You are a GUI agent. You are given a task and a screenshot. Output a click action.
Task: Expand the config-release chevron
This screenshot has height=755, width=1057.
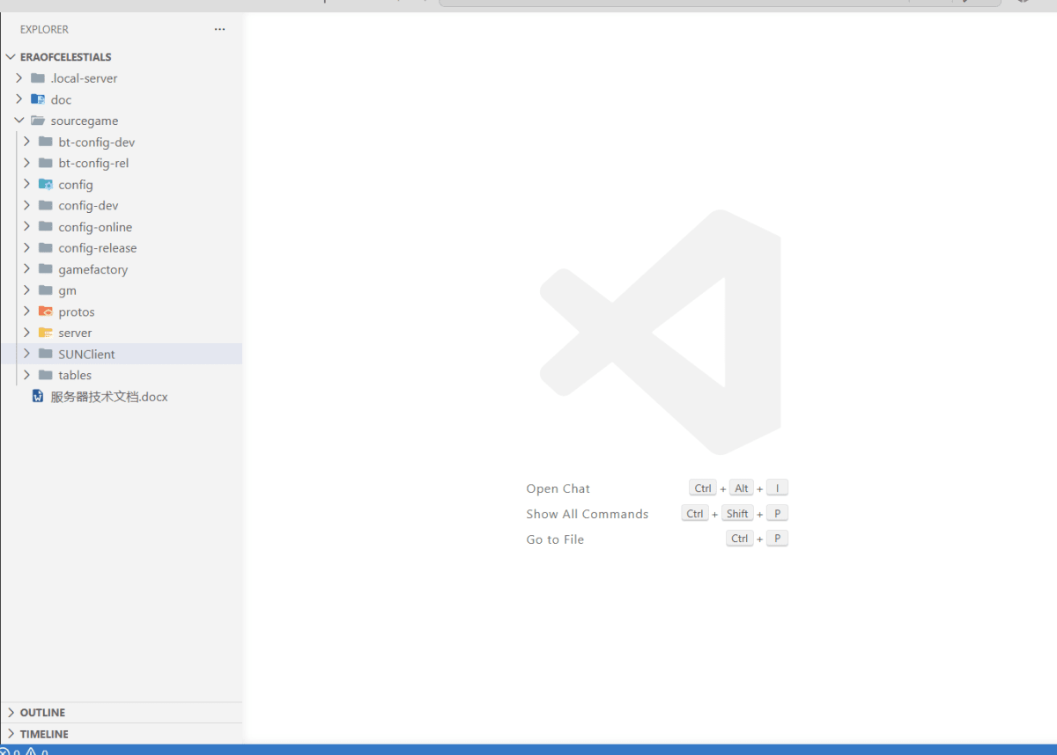(x=26, y=248)
